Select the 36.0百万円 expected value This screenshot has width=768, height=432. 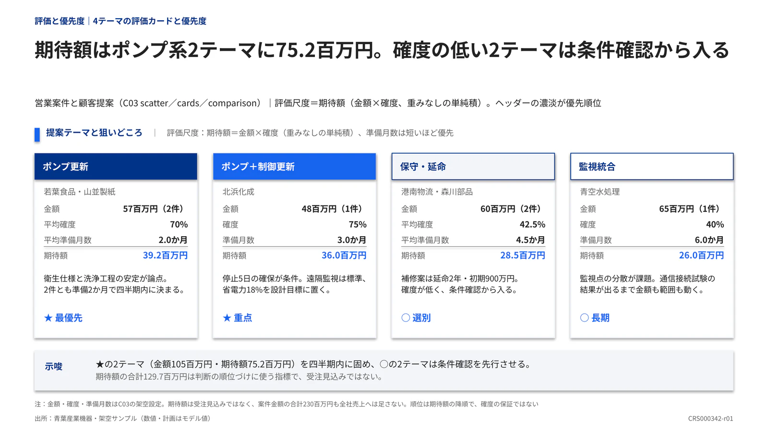(344, 255)
